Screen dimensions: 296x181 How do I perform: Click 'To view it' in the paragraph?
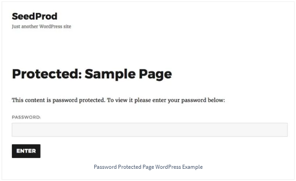(x=120, y=100)
